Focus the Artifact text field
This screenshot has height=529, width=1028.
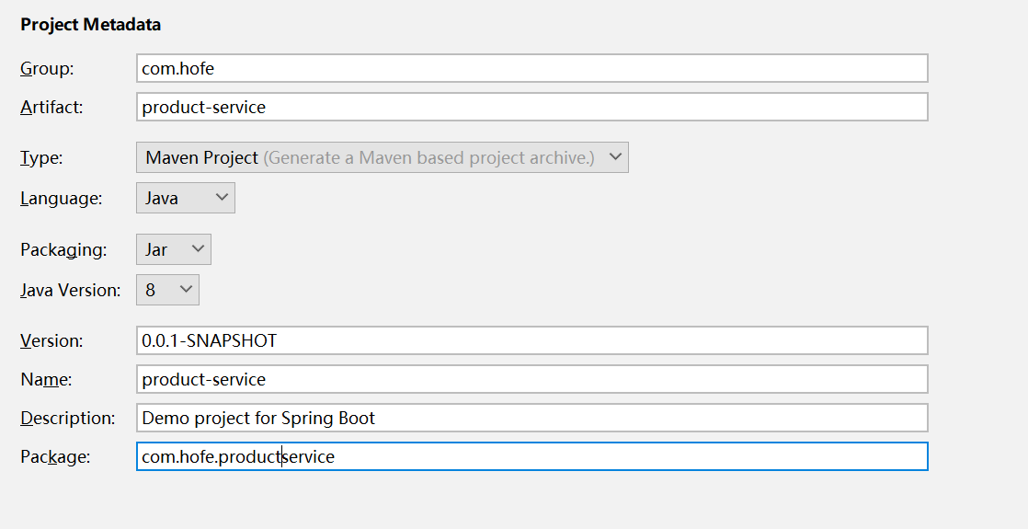pyautogui.click(x=531, y=107)
